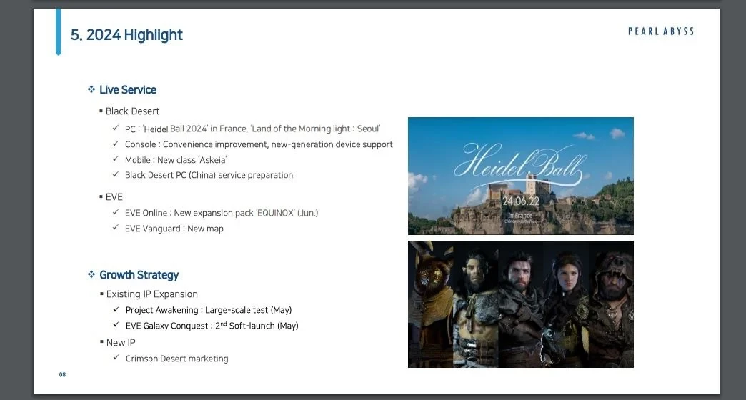Click the '24.06.22' date on Heidel Ball image
The height and width of the screenshot is (400, 746).
(x=521, y=201)
